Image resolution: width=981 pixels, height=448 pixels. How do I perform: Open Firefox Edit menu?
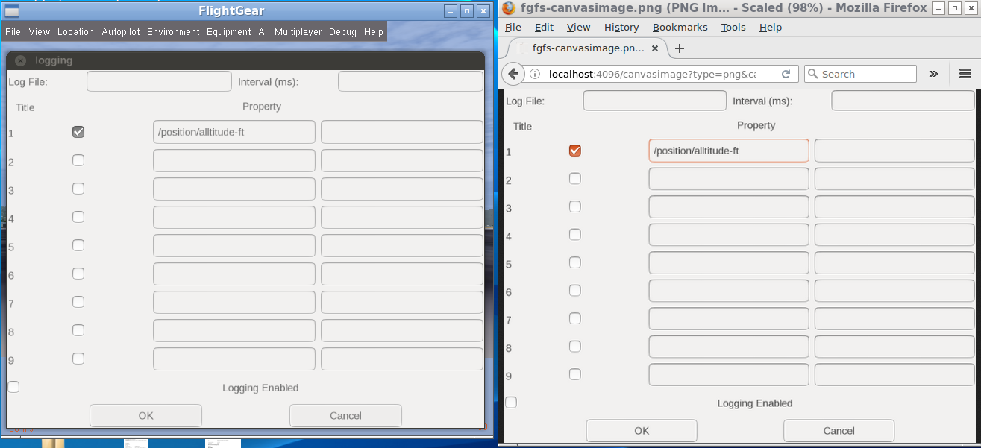click(544, 27)
